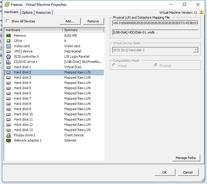This screenshot has width=207, height=184.
Task: Open the Virtual Device Node dropdown
Action: [x=196, y=50]
